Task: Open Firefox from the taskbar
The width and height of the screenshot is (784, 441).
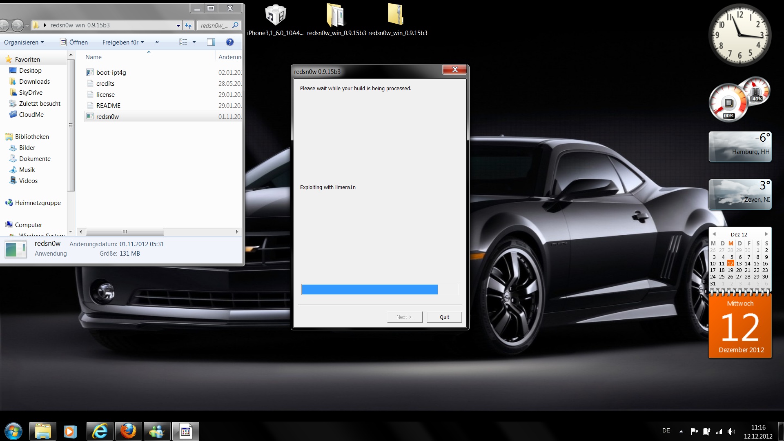Action: (128, 431)
